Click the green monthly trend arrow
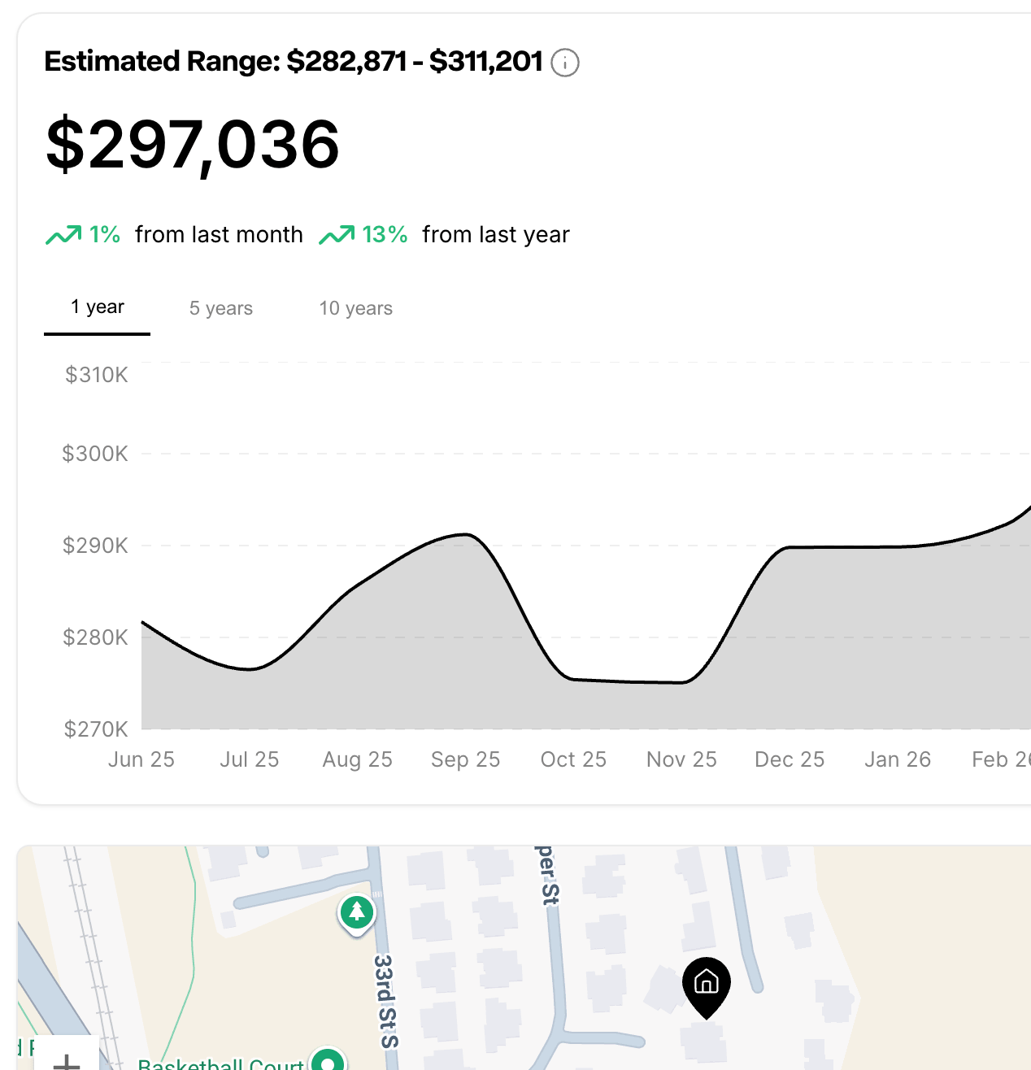This screenshot has height=1070, width=1031. point(63,235)
